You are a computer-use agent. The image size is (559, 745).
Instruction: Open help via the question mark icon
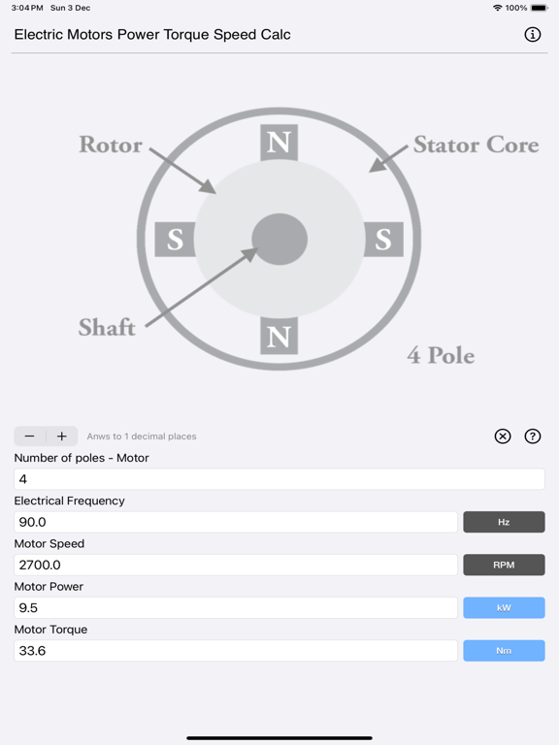point(533,437)
